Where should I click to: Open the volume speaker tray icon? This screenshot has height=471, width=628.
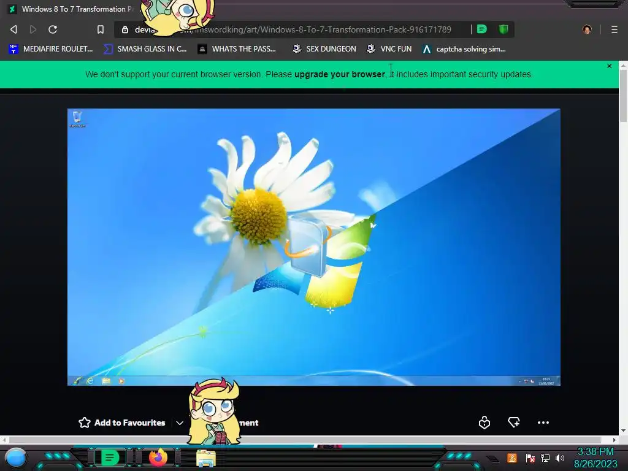(559, 458)
